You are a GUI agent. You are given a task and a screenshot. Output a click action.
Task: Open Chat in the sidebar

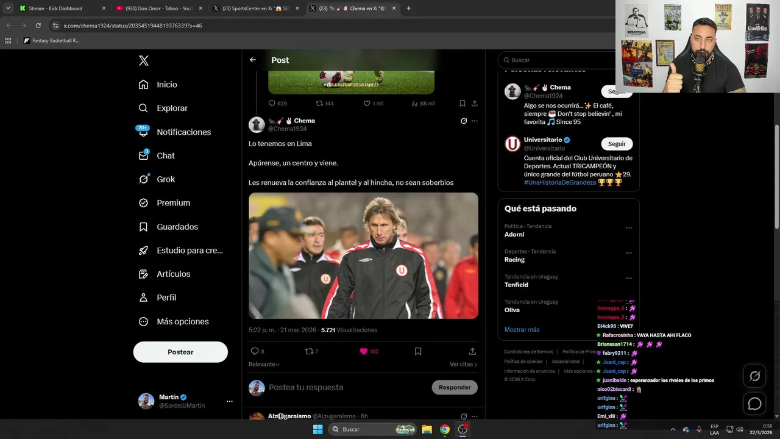[157, 155]
